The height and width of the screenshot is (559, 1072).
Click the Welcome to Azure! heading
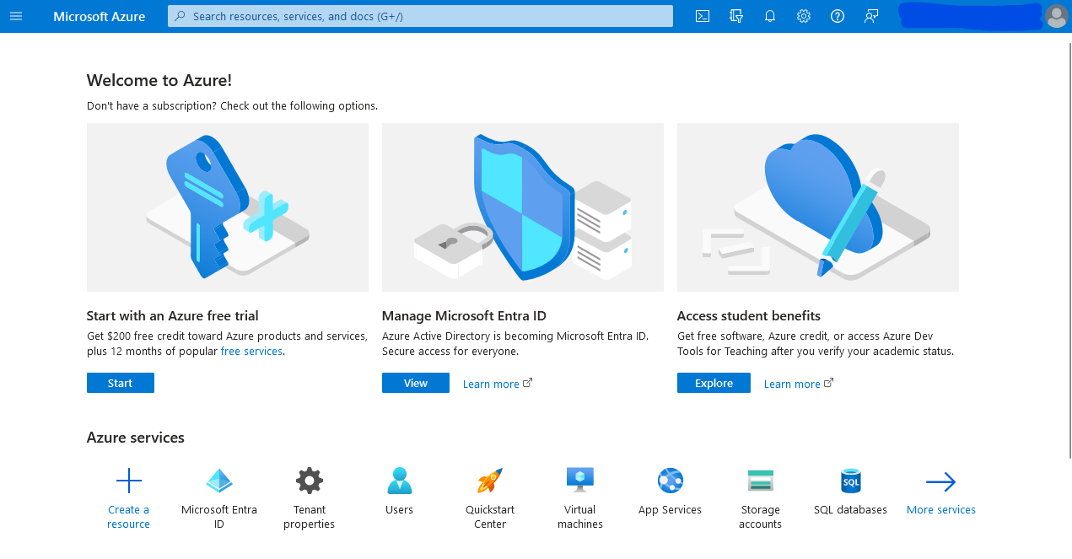click(x=159, y=80)
